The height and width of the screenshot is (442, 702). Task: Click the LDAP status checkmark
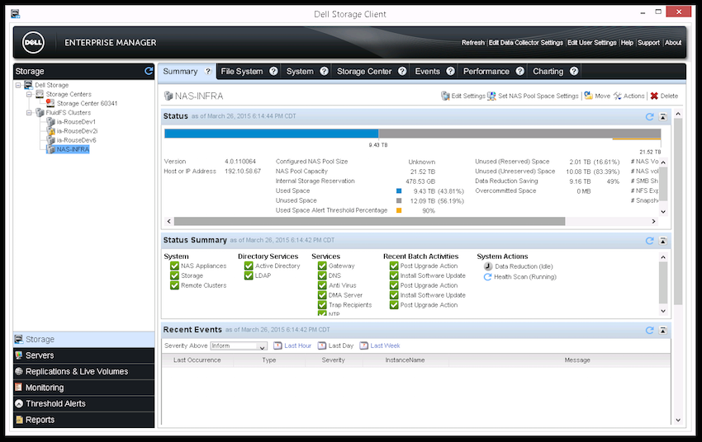[249, 275]
